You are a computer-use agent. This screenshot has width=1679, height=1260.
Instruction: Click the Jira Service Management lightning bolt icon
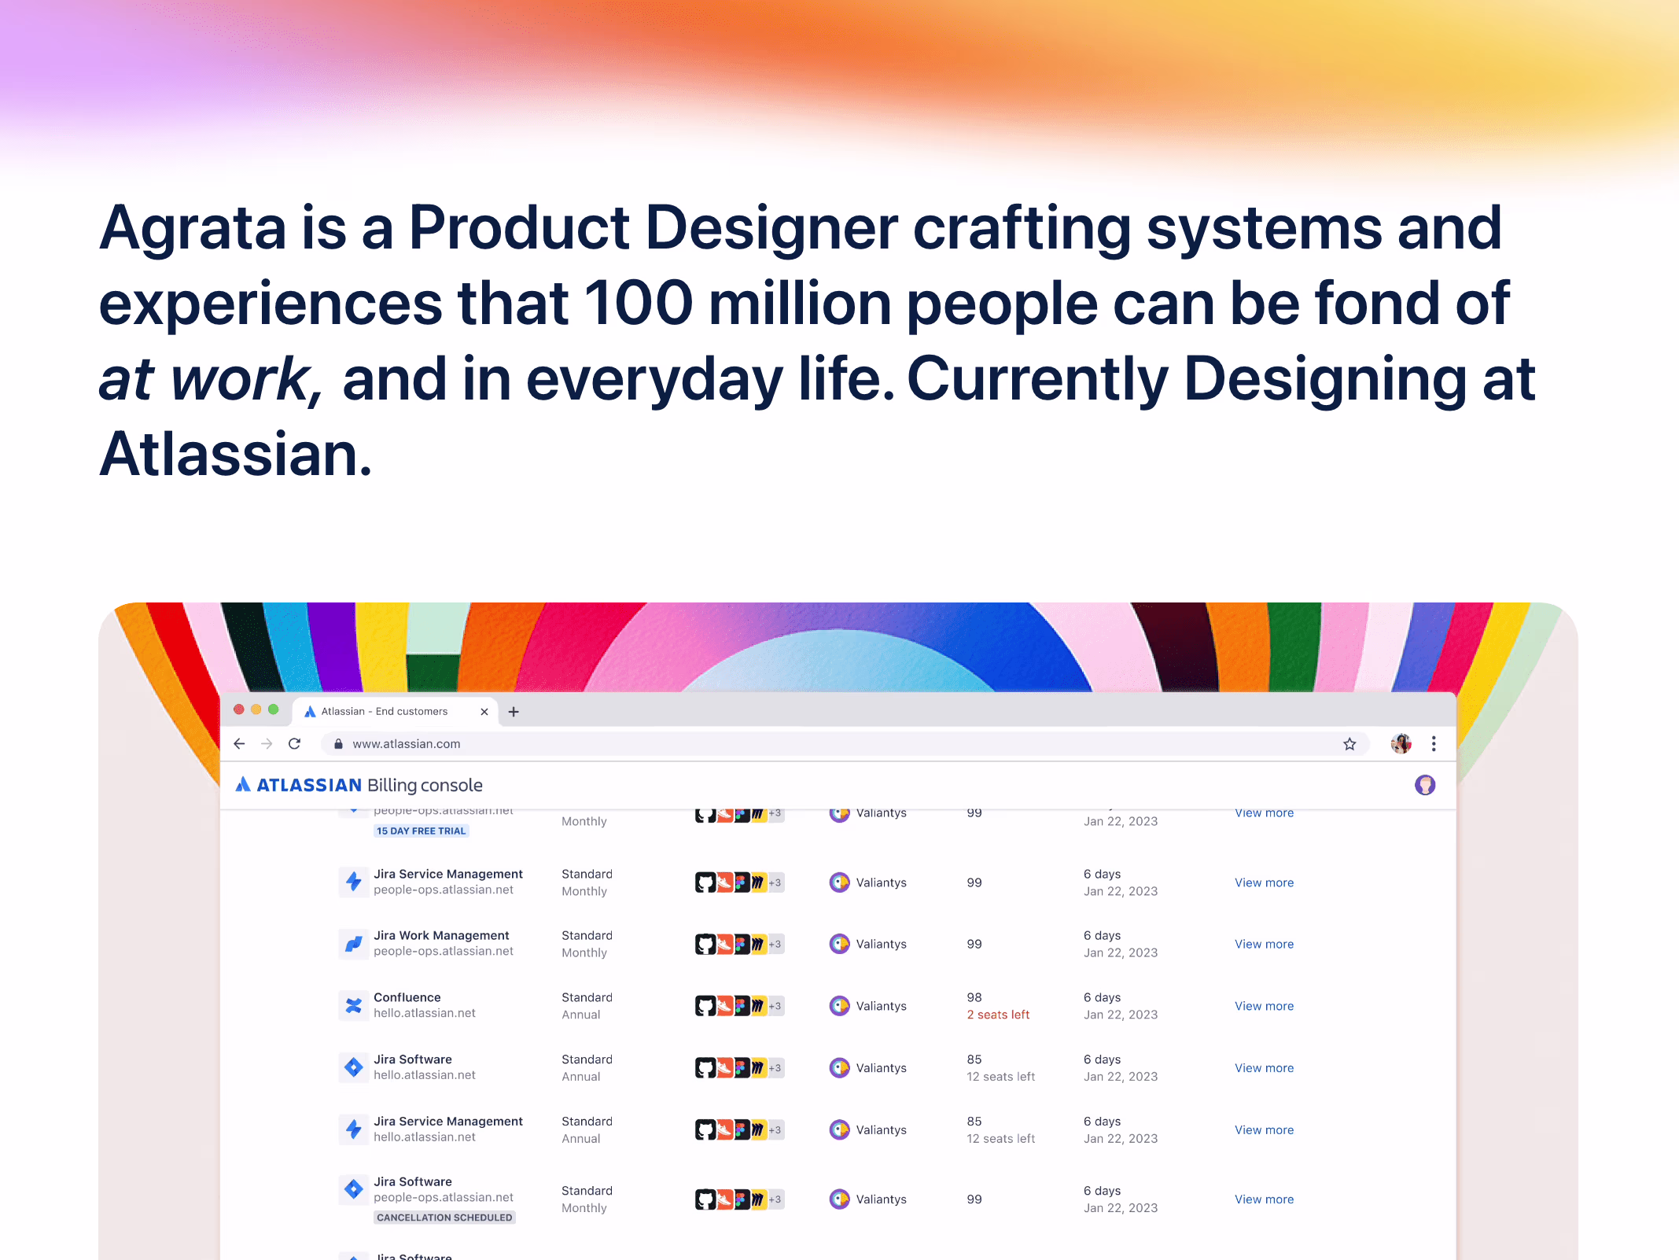coord(354,882)
